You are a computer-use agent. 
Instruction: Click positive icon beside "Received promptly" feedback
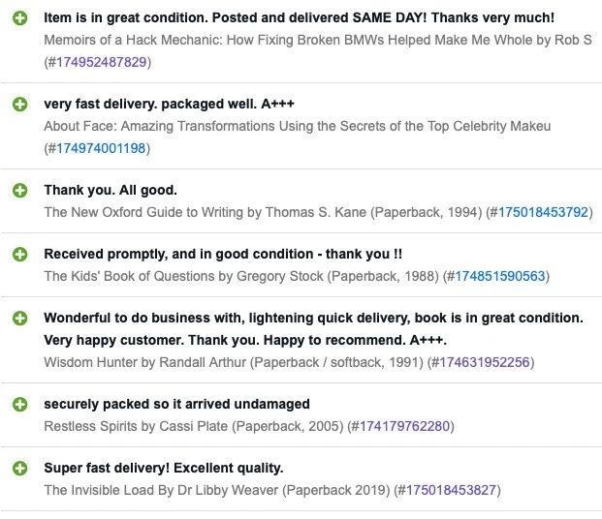[x=19, y=254]
